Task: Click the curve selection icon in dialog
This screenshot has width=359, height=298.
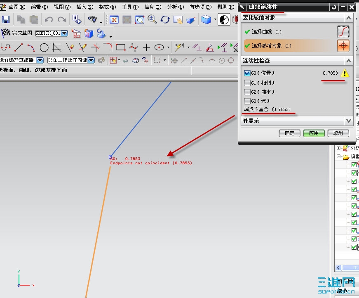Action: [343, 32]
